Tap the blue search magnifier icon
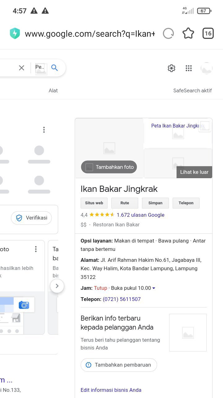The width and height of the screenshot is (223, 398). coord(55,68)
